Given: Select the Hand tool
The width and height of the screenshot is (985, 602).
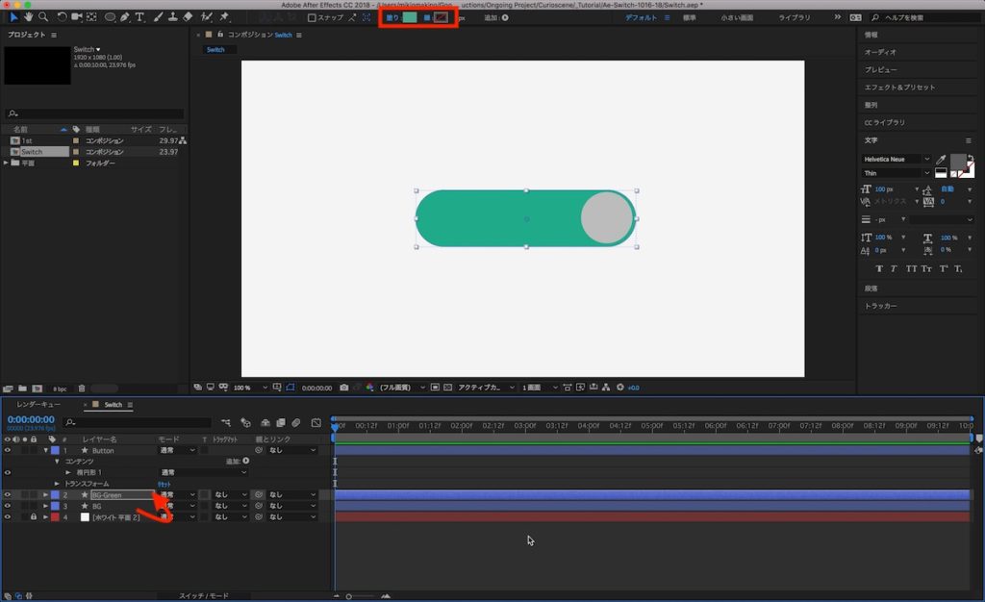Looking at the screenshot, I should pyautogui.click(x=28, y=17).
